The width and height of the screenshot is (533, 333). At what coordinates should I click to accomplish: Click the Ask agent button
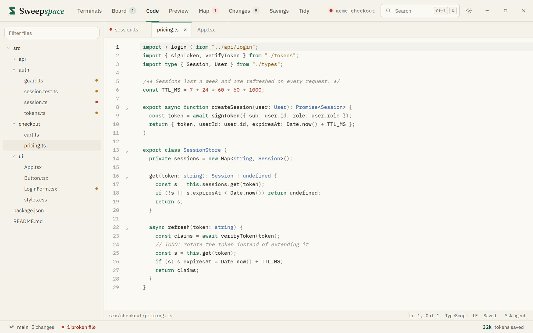(515, 315)
